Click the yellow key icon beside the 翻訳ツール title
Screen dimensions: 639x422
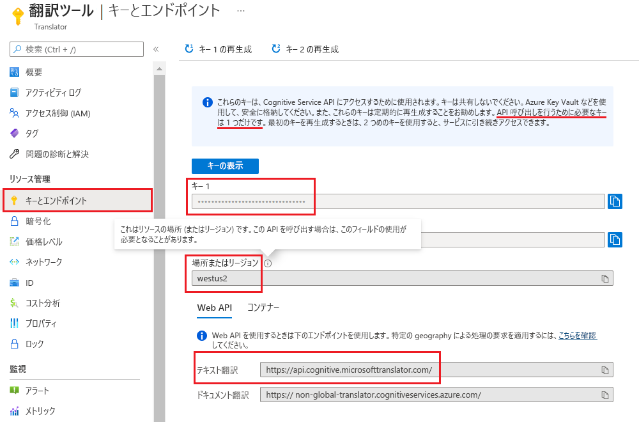coord(17,16)
